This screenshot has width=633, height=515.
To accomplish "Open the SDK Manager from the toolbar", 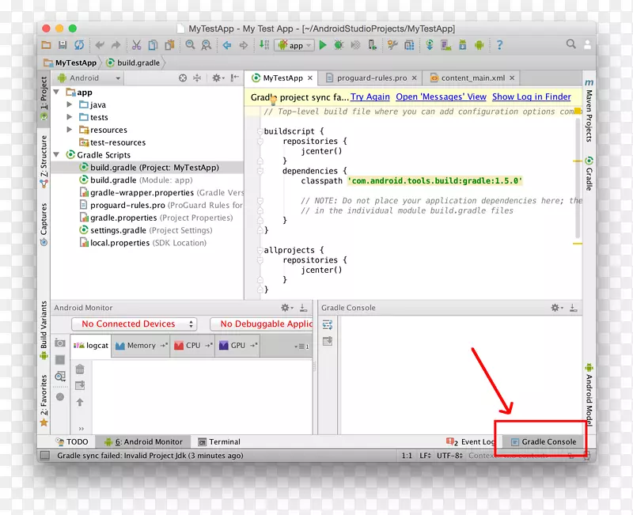I will (x=462, y=45).
